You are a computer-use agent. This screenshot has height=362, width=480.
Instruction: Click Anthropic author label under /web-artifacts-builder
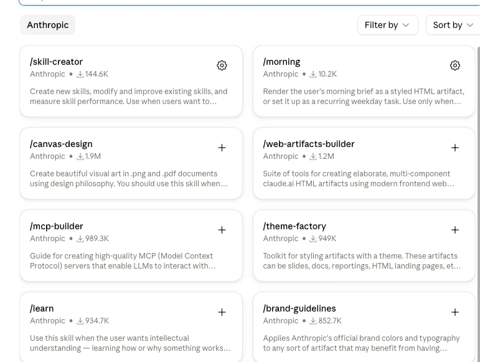tap(280, 156)
